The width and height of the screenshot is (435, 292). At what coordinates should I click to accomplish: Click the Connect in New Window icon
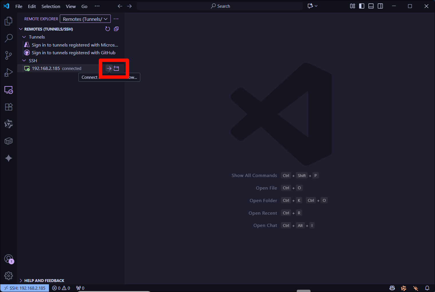(116, 69)
